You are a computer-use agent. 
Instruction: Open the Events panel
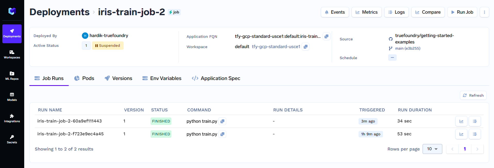pyautogui.click(x=335, y=12)
